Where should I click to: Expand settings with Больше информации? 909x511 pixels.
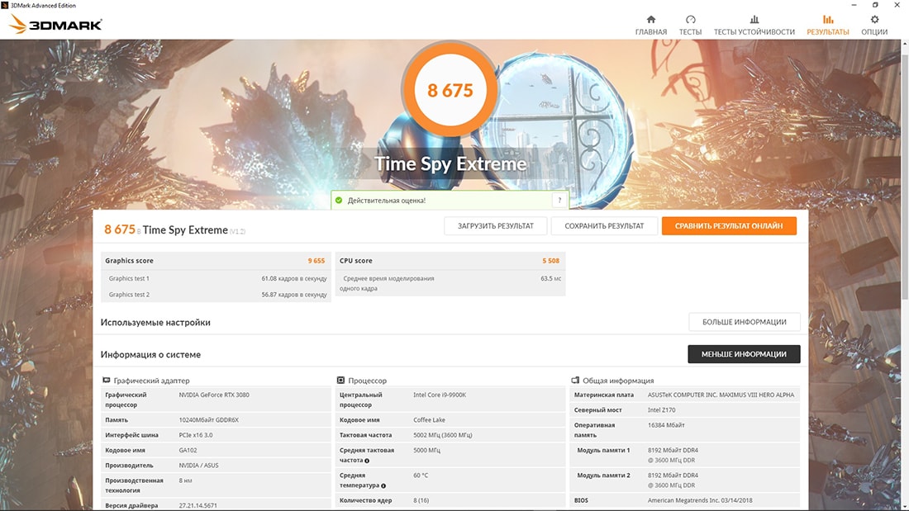click(x=745, y=322)
